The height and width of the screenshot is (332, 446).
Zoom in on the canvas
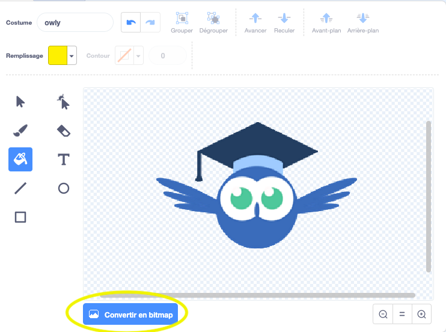(x=421, y=314)
